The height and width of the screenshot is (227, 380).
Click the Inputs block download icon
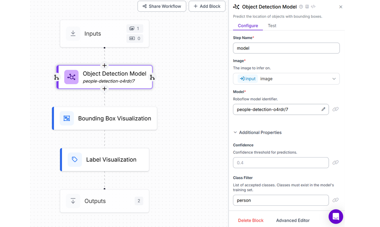(73, 33)
